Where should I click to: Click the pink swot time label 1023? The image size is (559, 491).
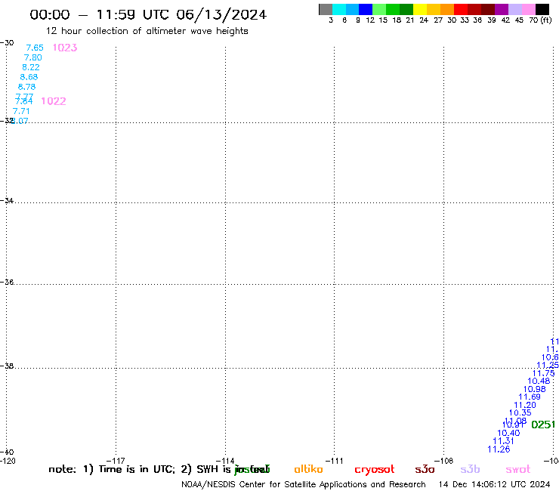(65, 48)
